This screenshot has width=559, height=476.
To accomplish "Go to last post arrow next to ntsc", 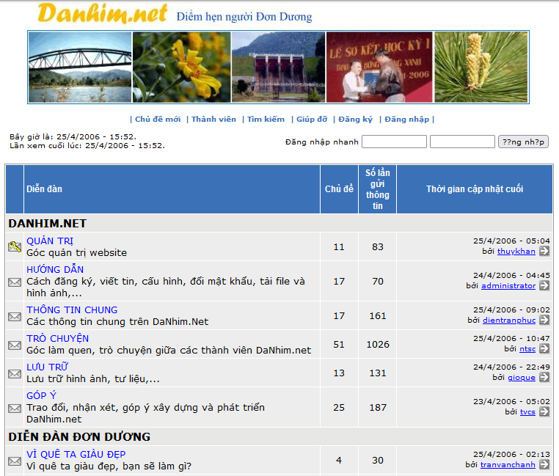I will click(x=544, y=348).
